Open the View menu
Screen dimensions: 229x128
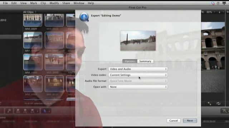23,3
